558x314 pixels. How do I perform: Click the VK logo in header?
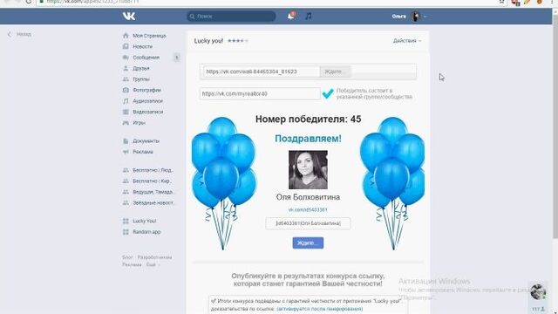click(x=129, y=16)
